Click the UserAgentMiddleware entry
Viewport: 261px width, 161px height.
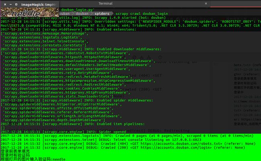coord(67,69)
